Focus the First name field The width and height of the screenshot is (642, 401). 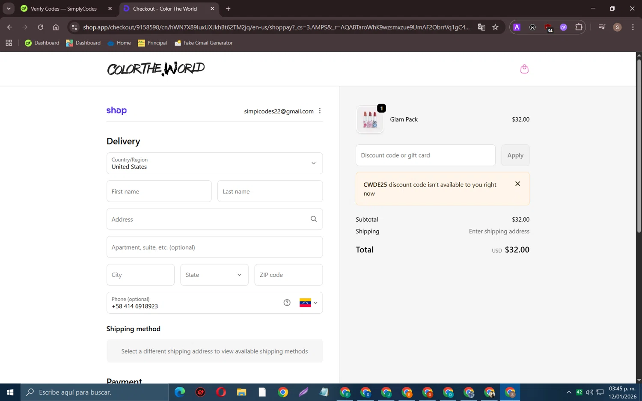click(x=159, y=191)
